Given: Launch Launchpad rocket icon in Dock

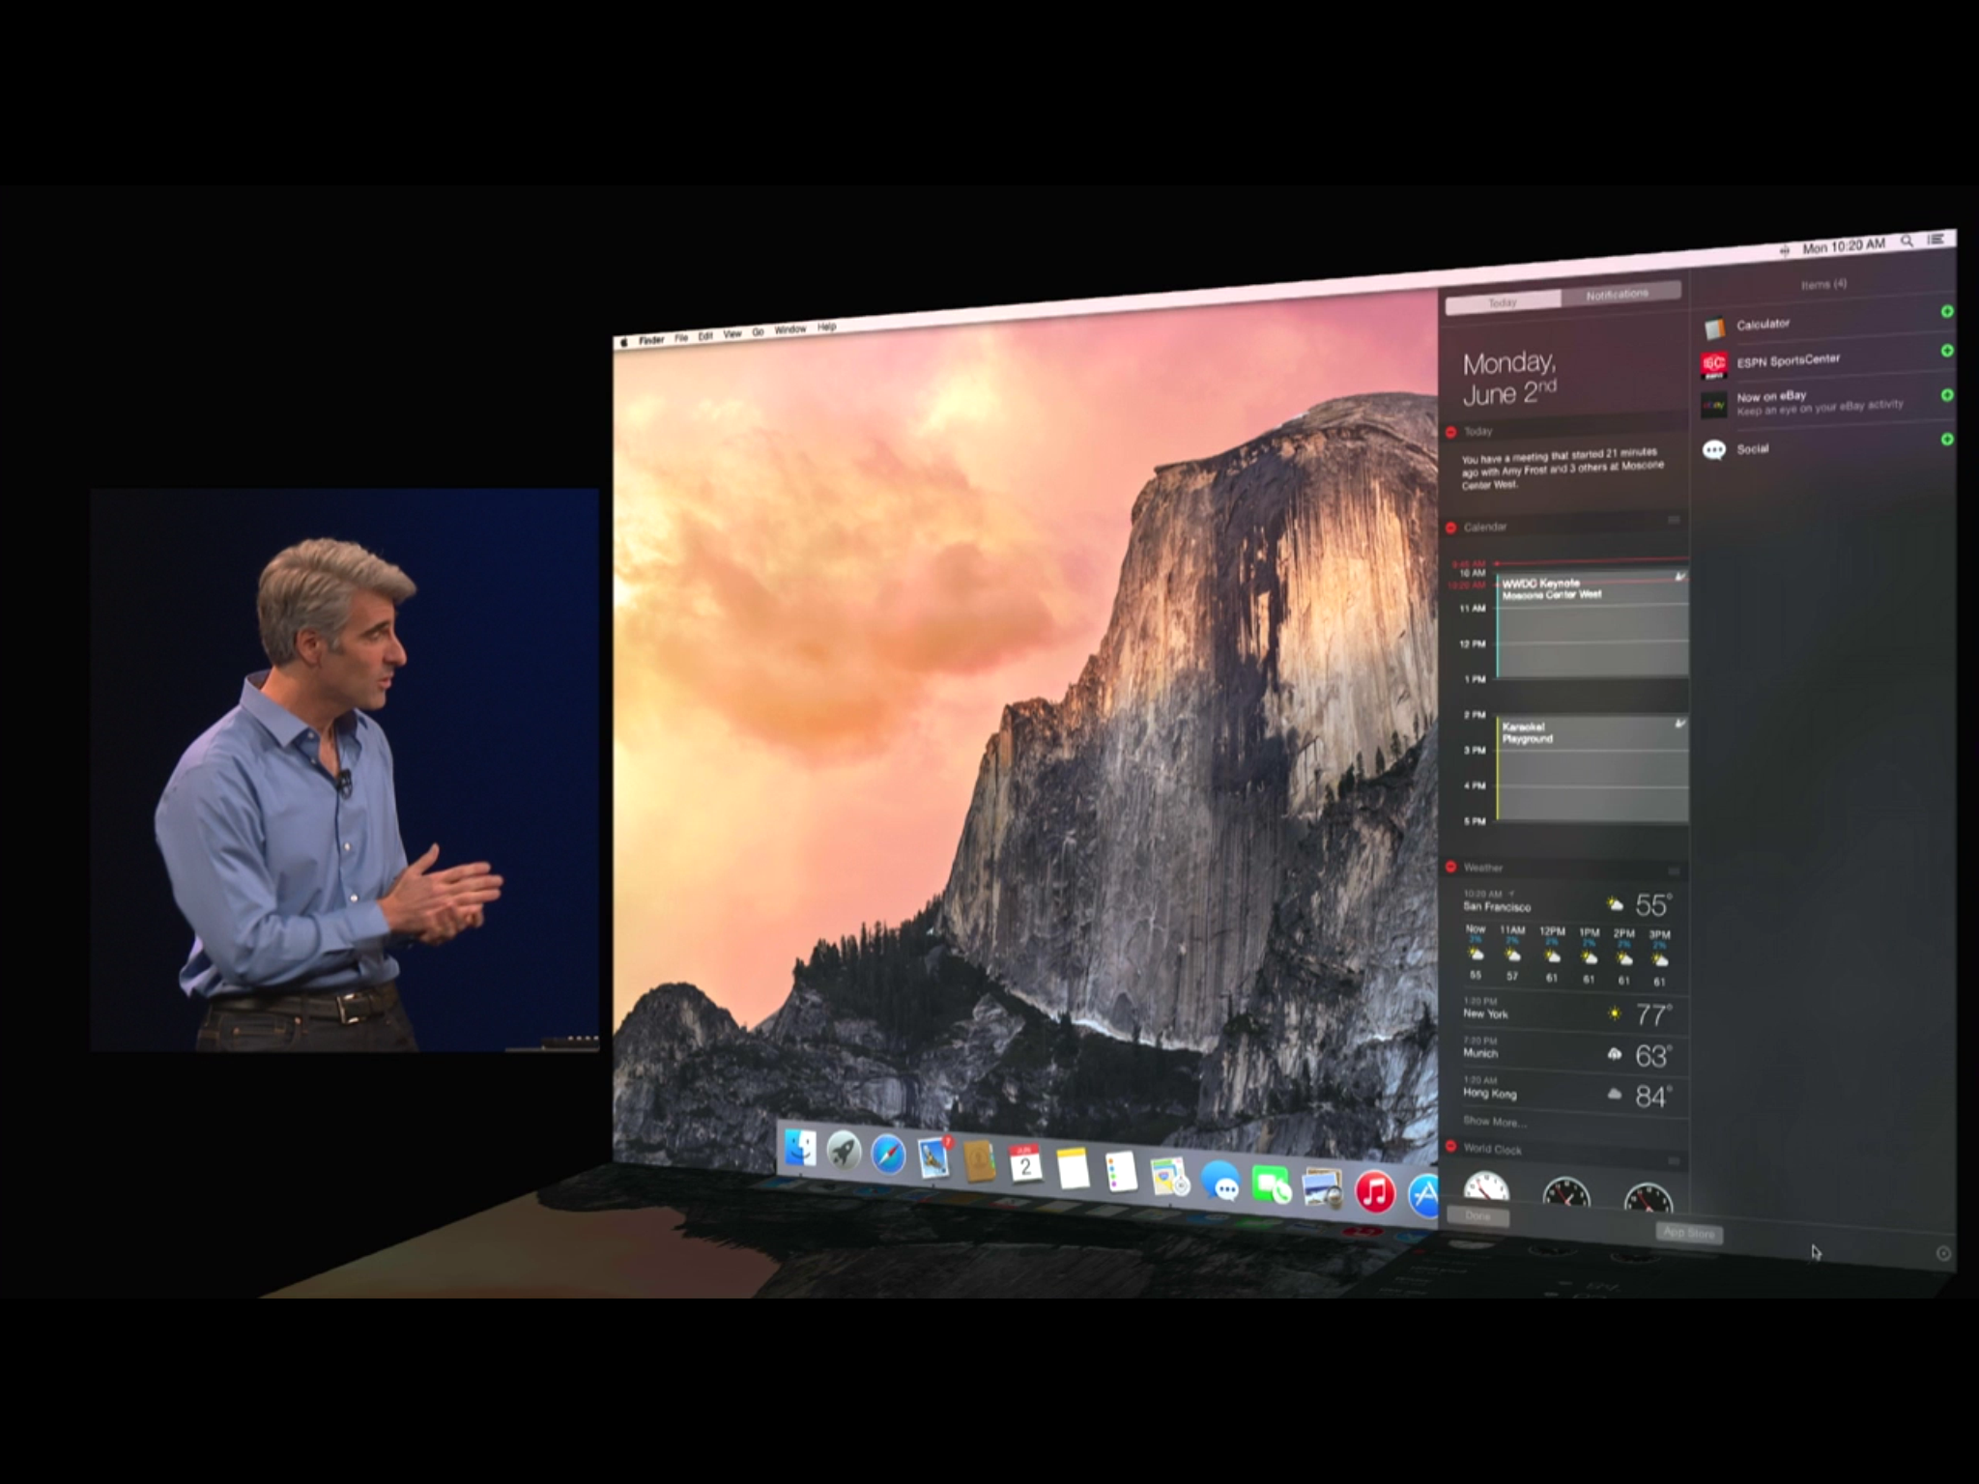Looking at the screenshot, I should [x=844, y=1152].
